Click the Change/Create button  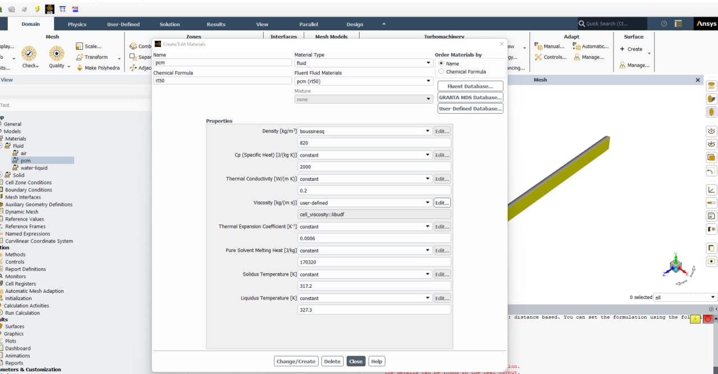(x=296, y=362)
